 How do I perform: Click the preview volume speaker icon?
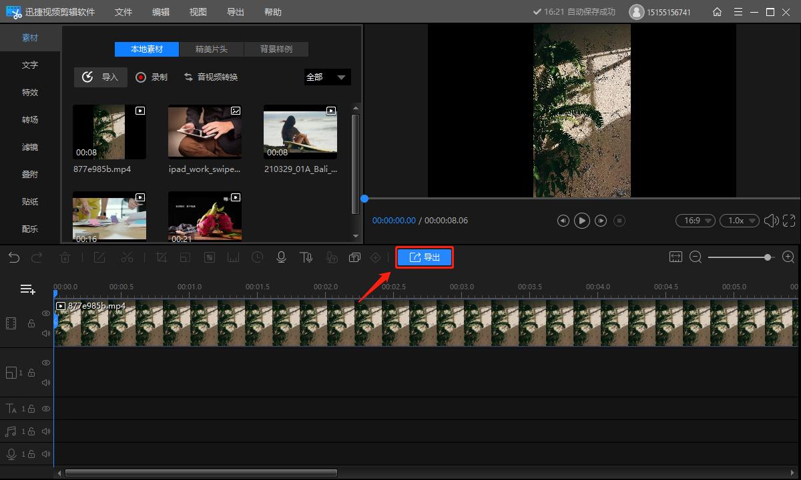[x=771, y=221]
